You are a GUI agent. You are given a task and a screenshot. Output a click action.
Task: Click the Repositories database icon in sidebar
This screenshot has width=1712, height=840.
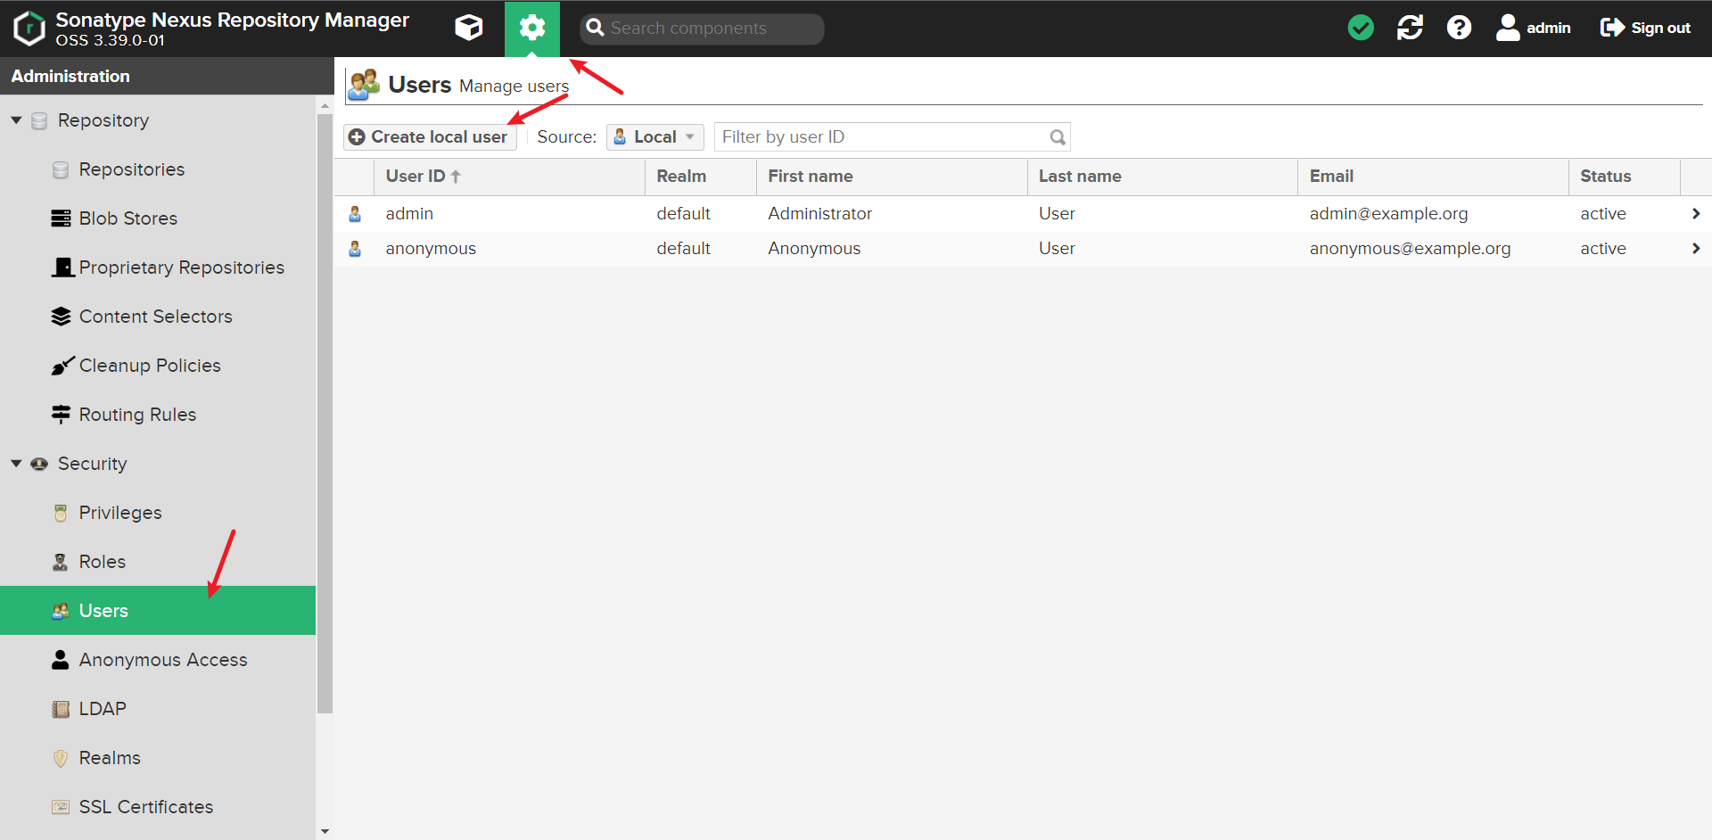61,169
